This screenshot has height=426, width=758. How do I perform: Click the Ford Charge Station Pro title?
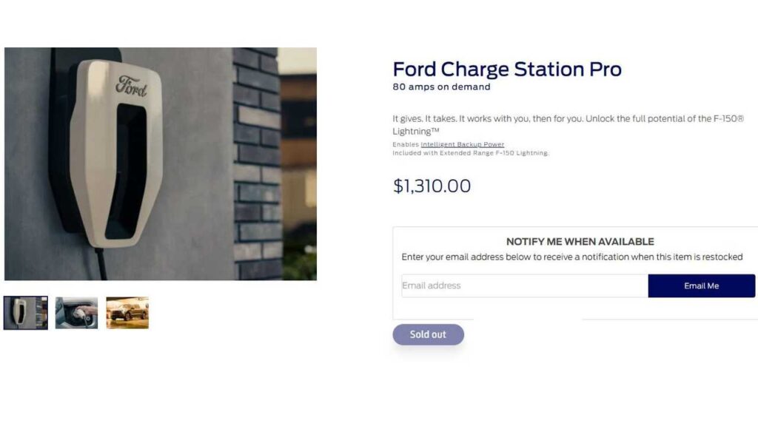click(506, 70)
